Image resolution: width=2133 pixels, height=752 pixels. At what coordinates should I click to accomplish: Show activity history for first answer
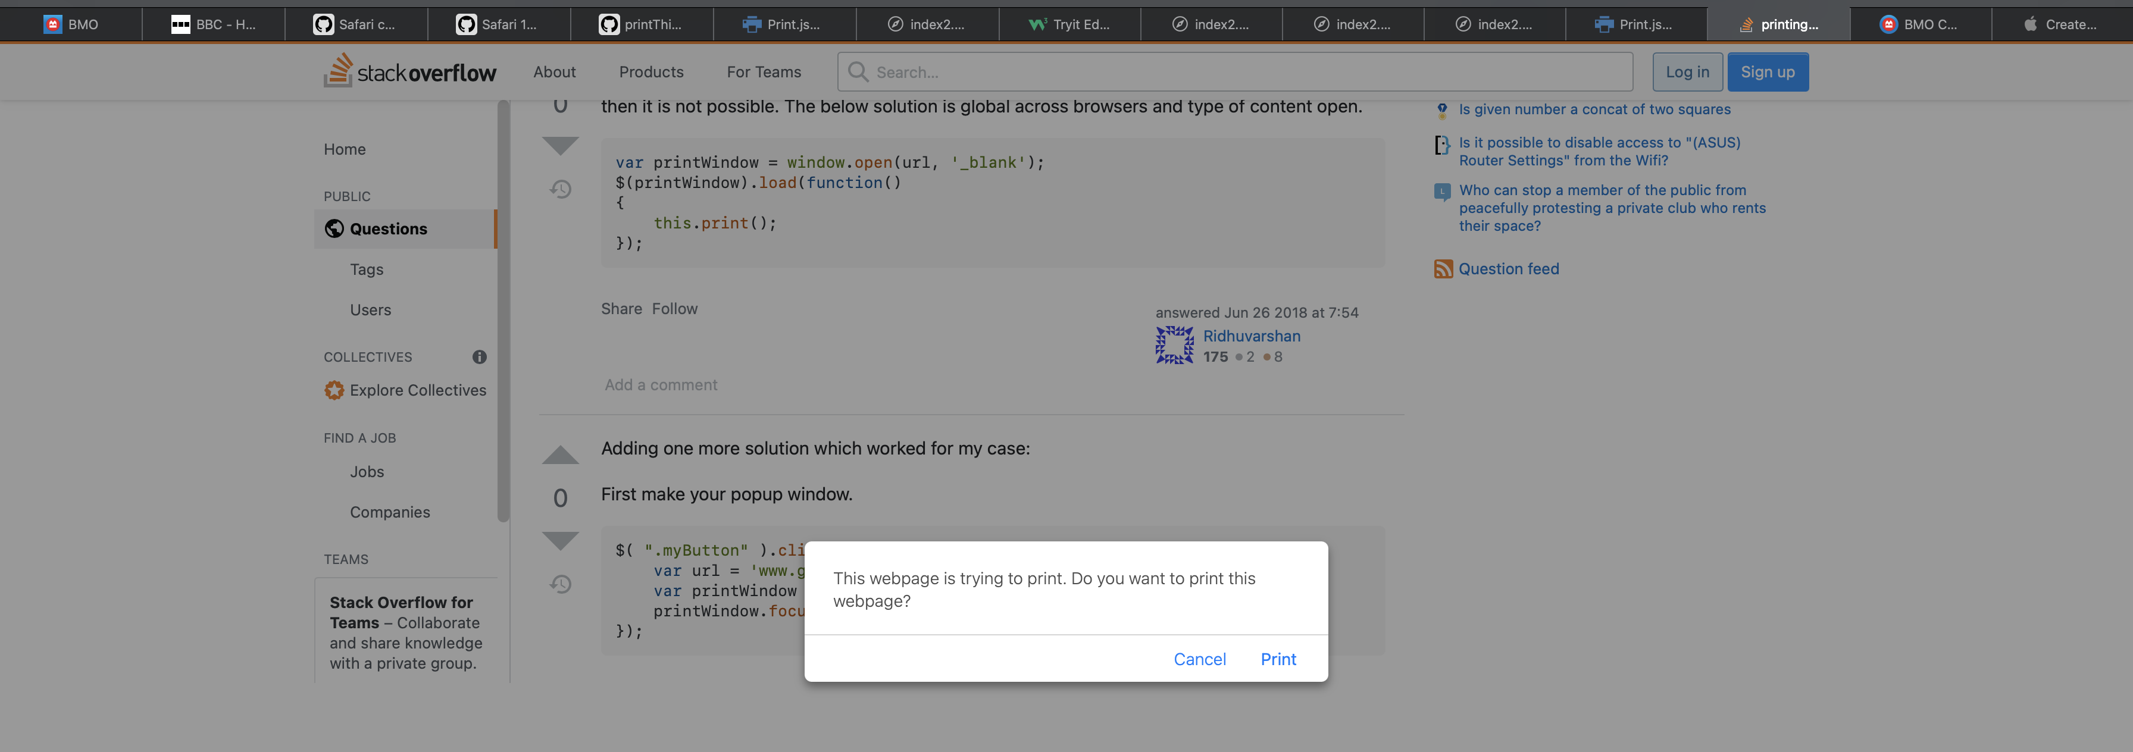pyautogui.click(x=561, y=190)
